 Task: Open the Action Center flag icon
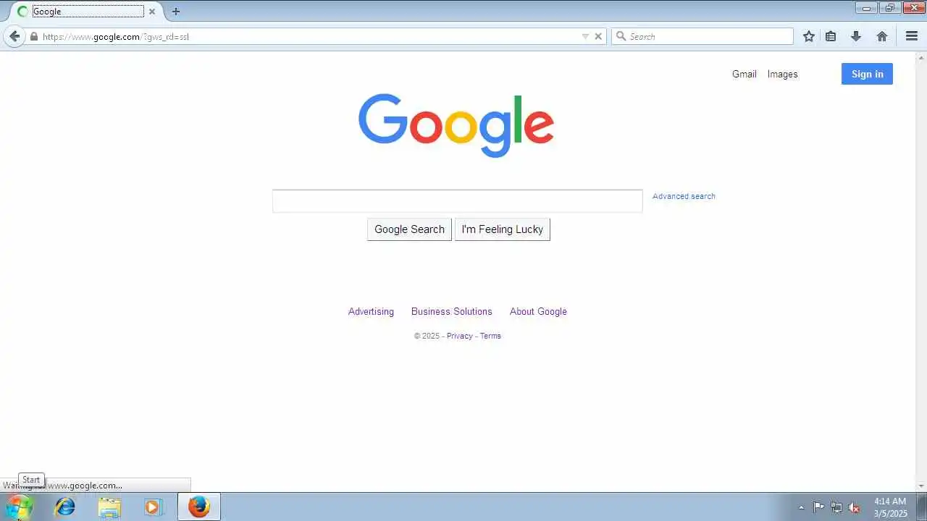(818, 507)
